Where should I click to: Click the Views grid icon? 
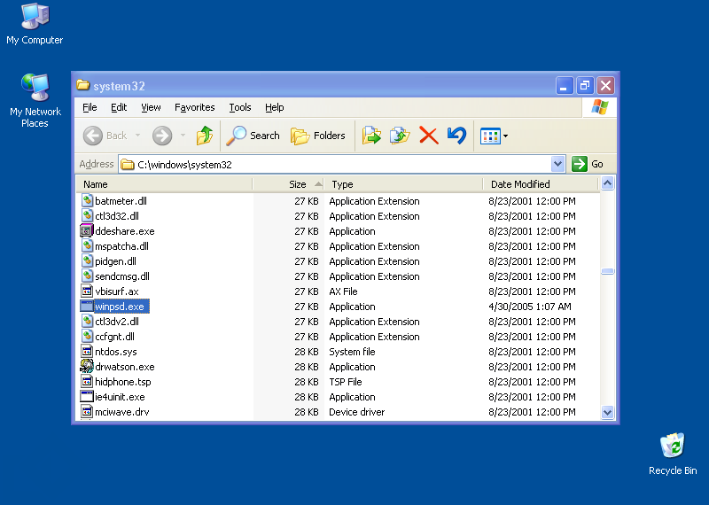pos(490,136)
